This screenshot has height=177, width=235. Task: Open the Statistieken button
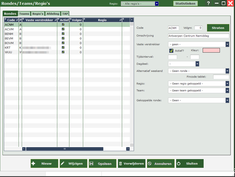[x=185, y=4]
